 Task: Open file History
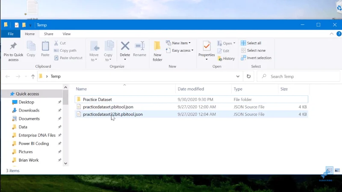tap(226, 59)
